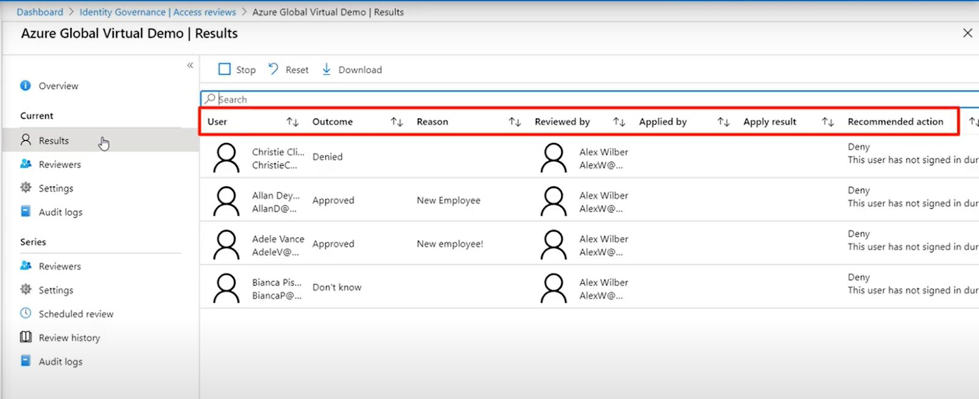Click the New employee! reason cell
Viewport: 979px width, 399px height.
click(450, 244)
